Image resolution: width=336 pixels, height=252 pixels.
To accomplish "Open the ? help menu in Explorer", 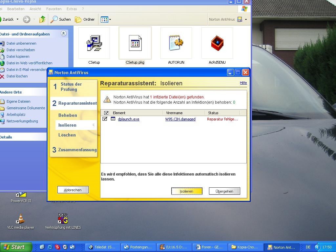I will (x=83, y=9).
